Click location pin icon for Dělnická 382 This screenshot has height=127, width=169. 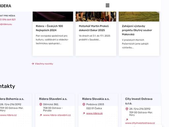point(41,104)
